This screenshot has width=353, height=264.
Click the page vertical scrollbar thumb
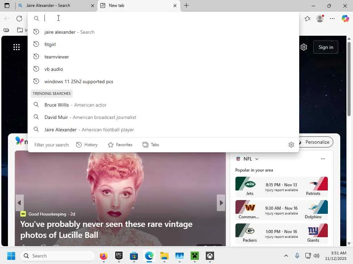349,79
